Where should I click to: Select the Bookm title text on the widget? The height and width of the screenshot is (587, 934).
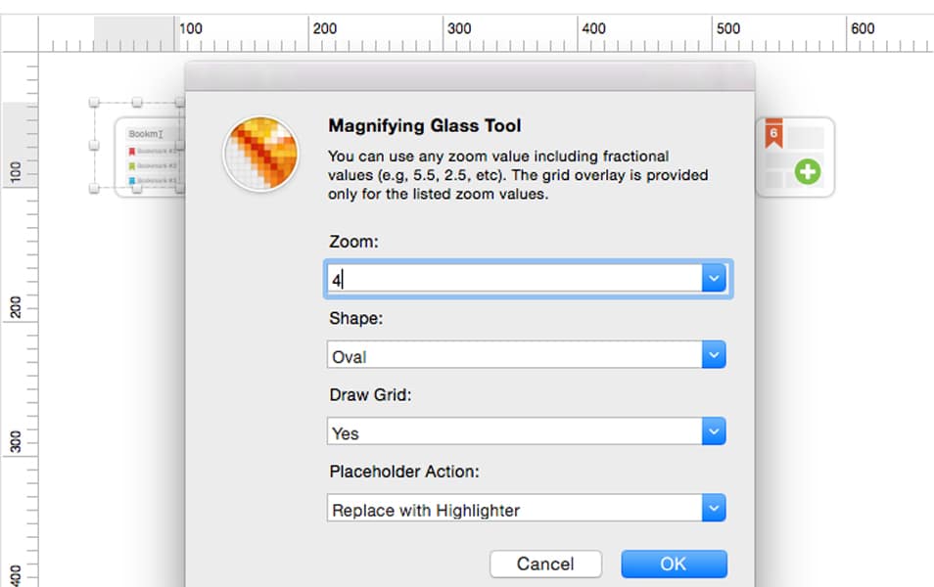pyautogui.click(x=144, y=132)
